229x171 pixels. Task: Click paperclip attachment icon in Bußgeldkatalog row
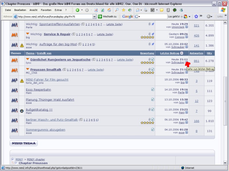tap(149, 109)
